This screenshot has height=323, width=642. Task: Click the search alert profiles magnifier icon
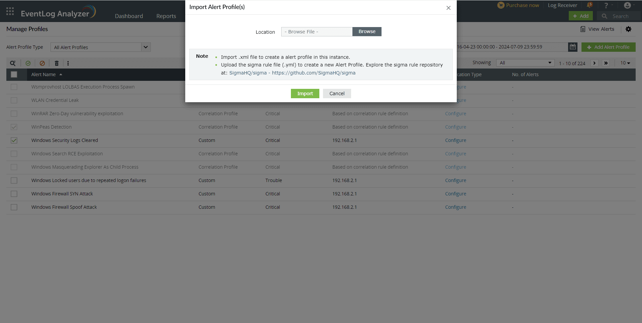tap(13, 63)
